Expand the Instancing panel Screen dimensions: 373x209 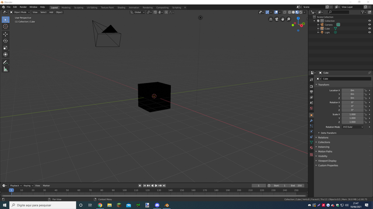(323, 147)
